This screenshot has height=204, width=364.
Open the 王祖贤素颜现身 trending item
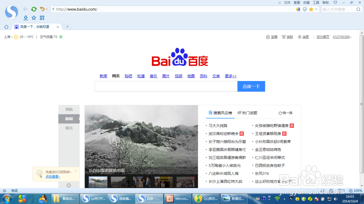click(x=268, y=134)
